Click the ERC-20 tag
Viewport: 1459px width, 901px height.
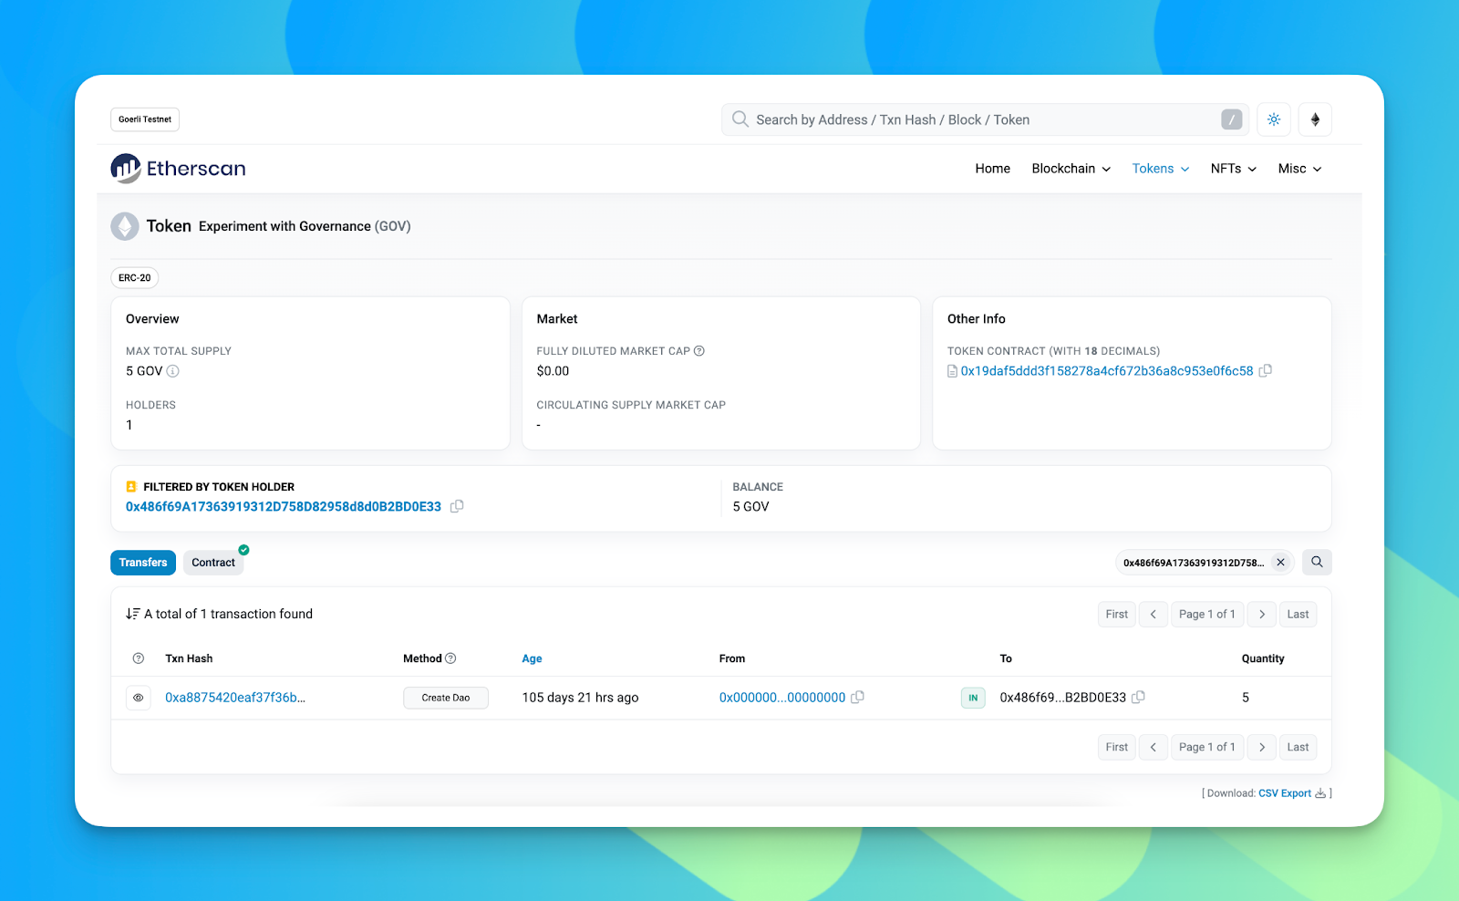click(135, 278)
